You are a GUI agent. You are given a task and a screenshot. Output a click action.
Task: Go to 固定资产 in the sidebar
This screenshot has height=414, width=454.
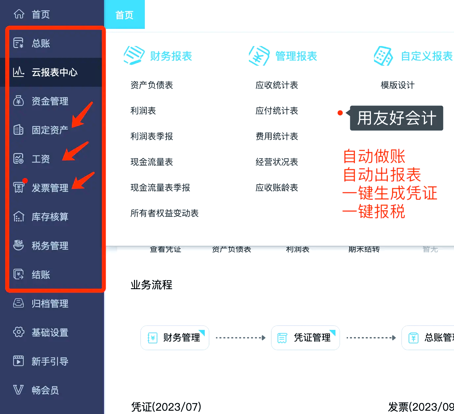click(52, 130)
